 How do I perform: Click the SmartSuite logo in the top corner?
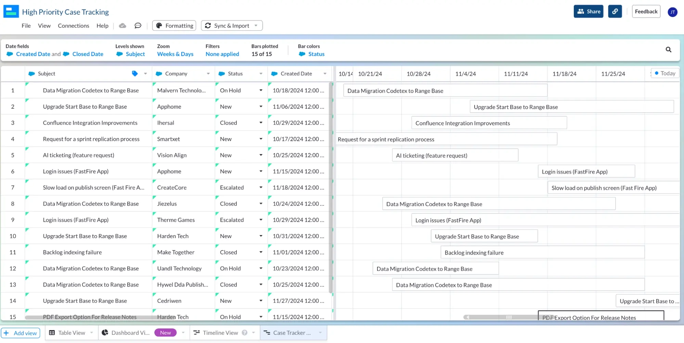click(11, 11)
